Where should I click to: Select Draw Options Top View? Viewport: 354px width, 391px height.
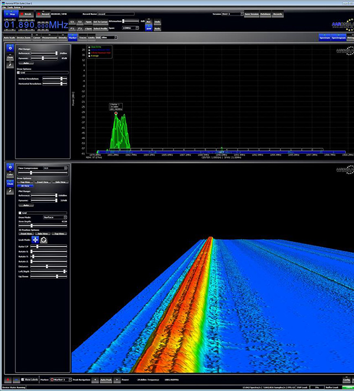(x=25, y=182)
